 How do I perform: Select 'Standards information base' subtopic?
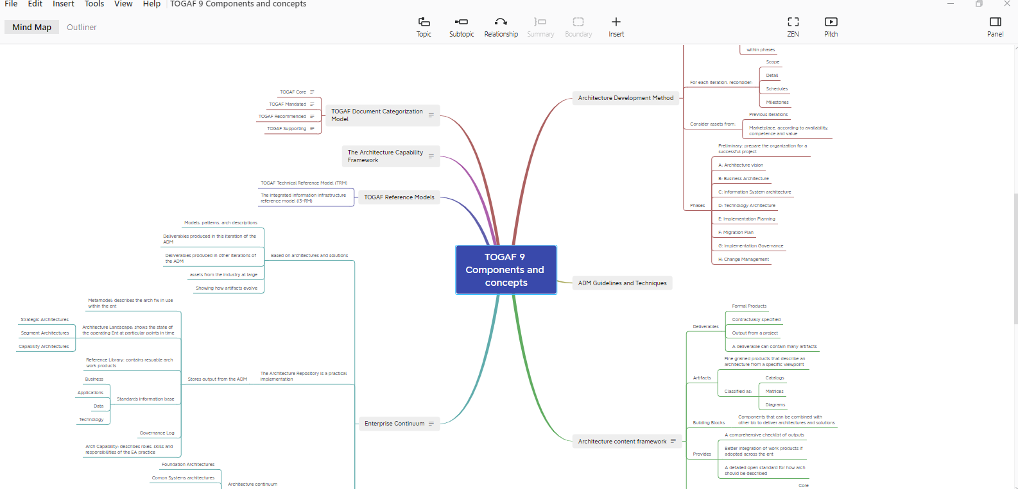pyautogui.click(x=145, y=399)
